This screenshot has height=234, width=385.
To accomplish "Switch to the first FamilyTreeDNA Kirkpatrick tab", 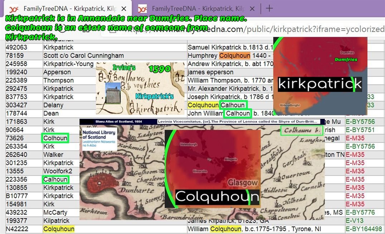I will 68,9.
